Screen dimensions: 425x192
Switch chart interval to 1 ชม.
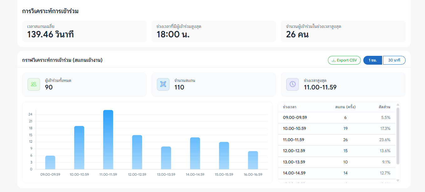(373, 60)
